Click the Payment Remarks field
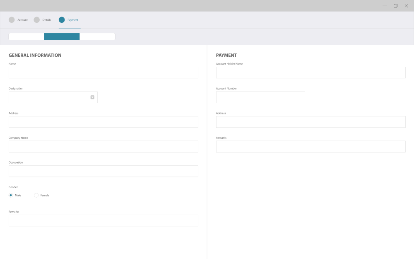This screenshot has width=414, height=259. [x=311, y=146]
